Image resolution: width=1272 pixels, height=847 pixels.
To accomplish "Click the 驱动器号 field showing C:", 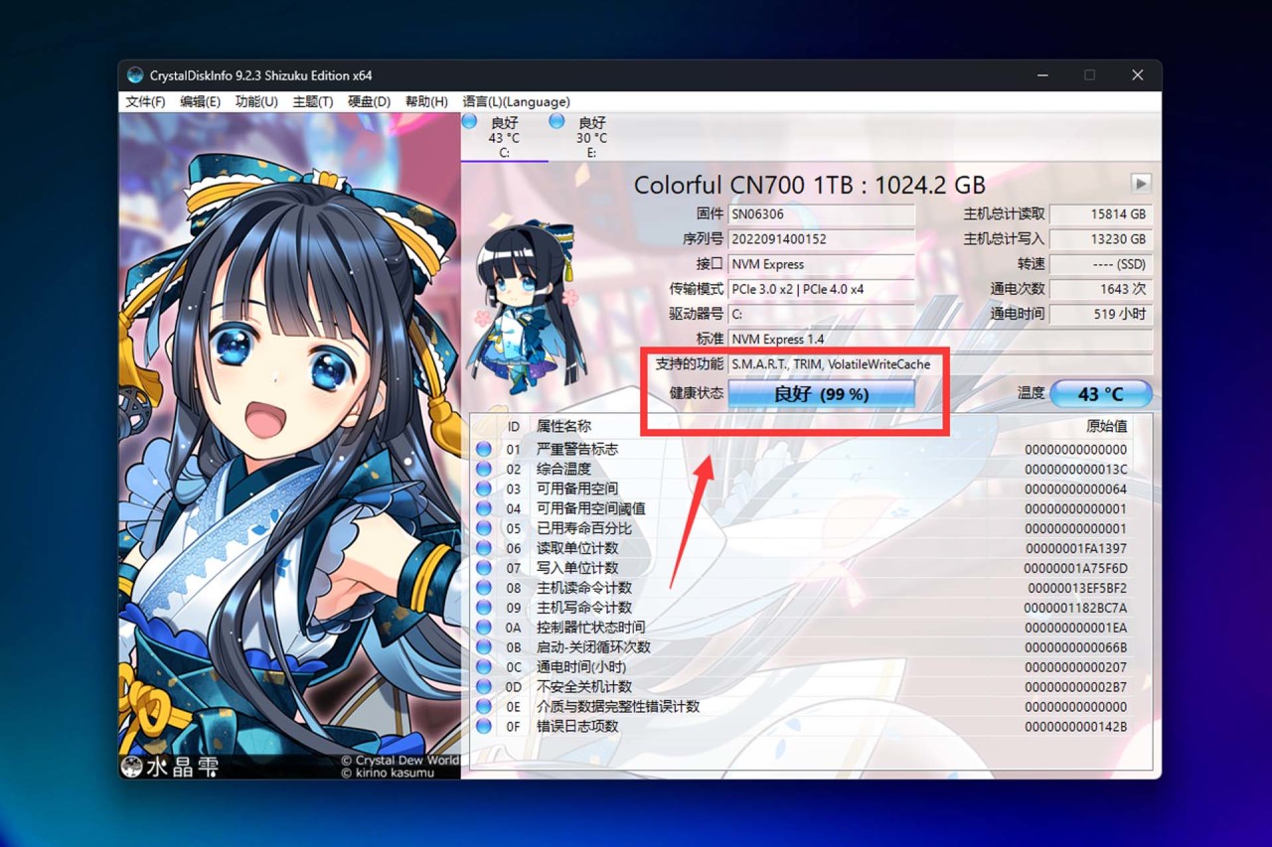I will click(821, 314).
